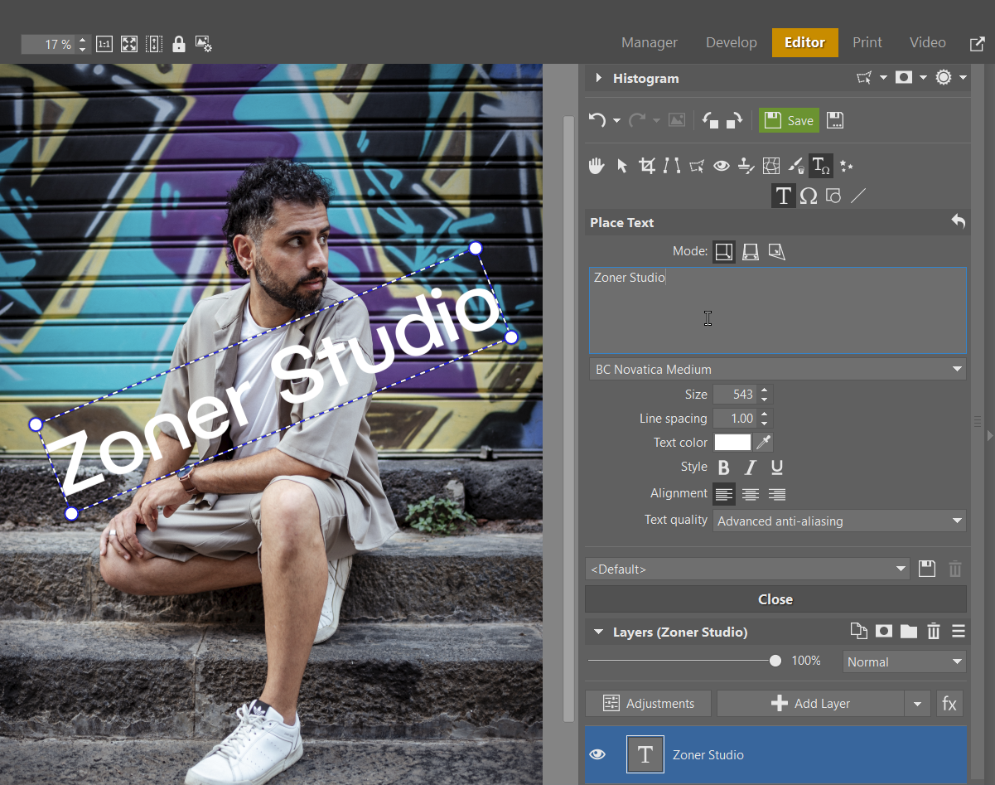Click the Close button
The image size is (995, 785).
coord(775,599)
